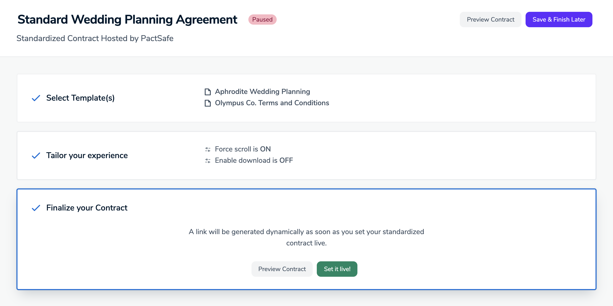Click Preview Contract in the Finalize section
Viewport: 613px width, 306px height.
pos(282,269)
